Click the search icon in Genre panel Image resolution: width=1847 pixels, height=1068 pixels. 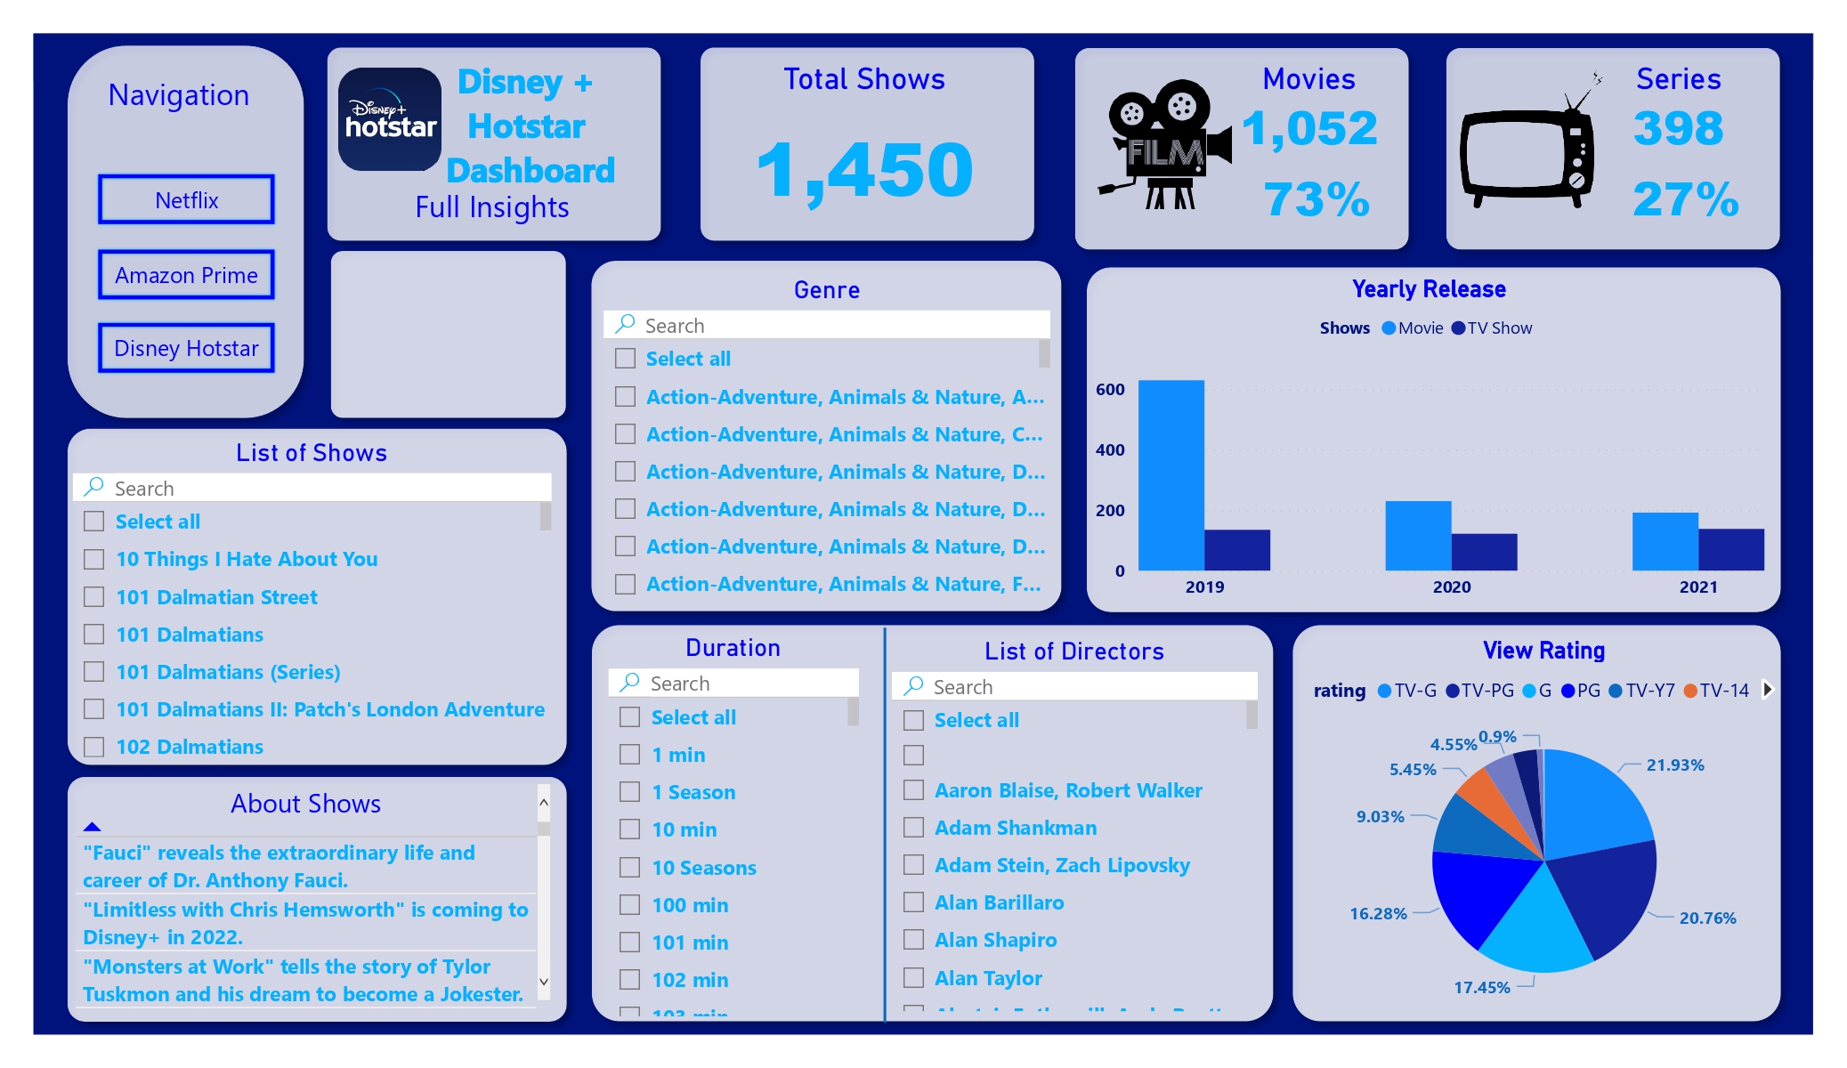[624, 326]
